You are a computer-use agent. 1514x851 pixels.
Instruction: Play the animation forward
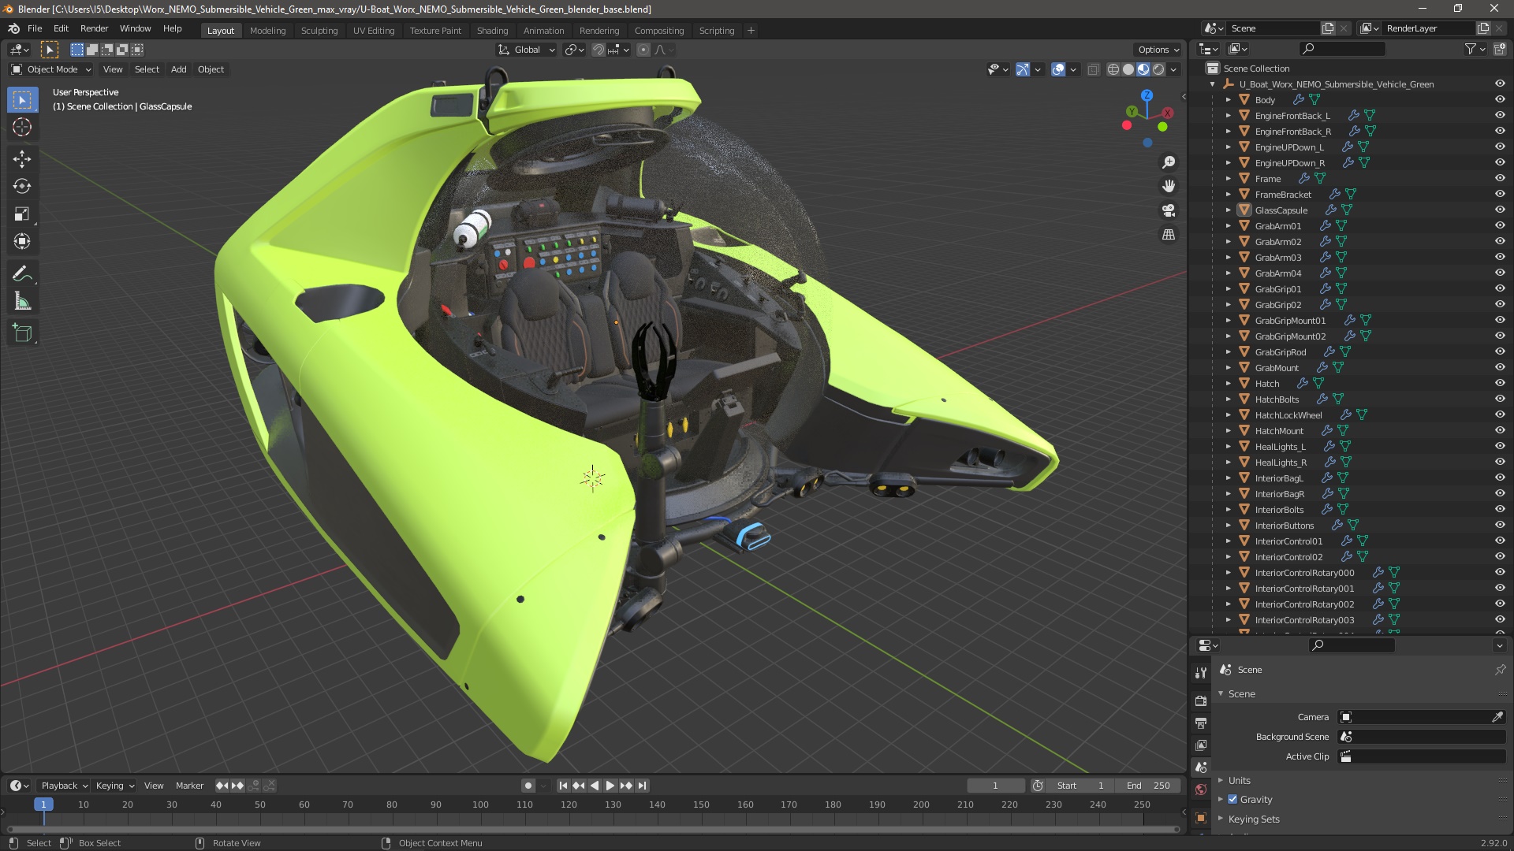point(610,786)
